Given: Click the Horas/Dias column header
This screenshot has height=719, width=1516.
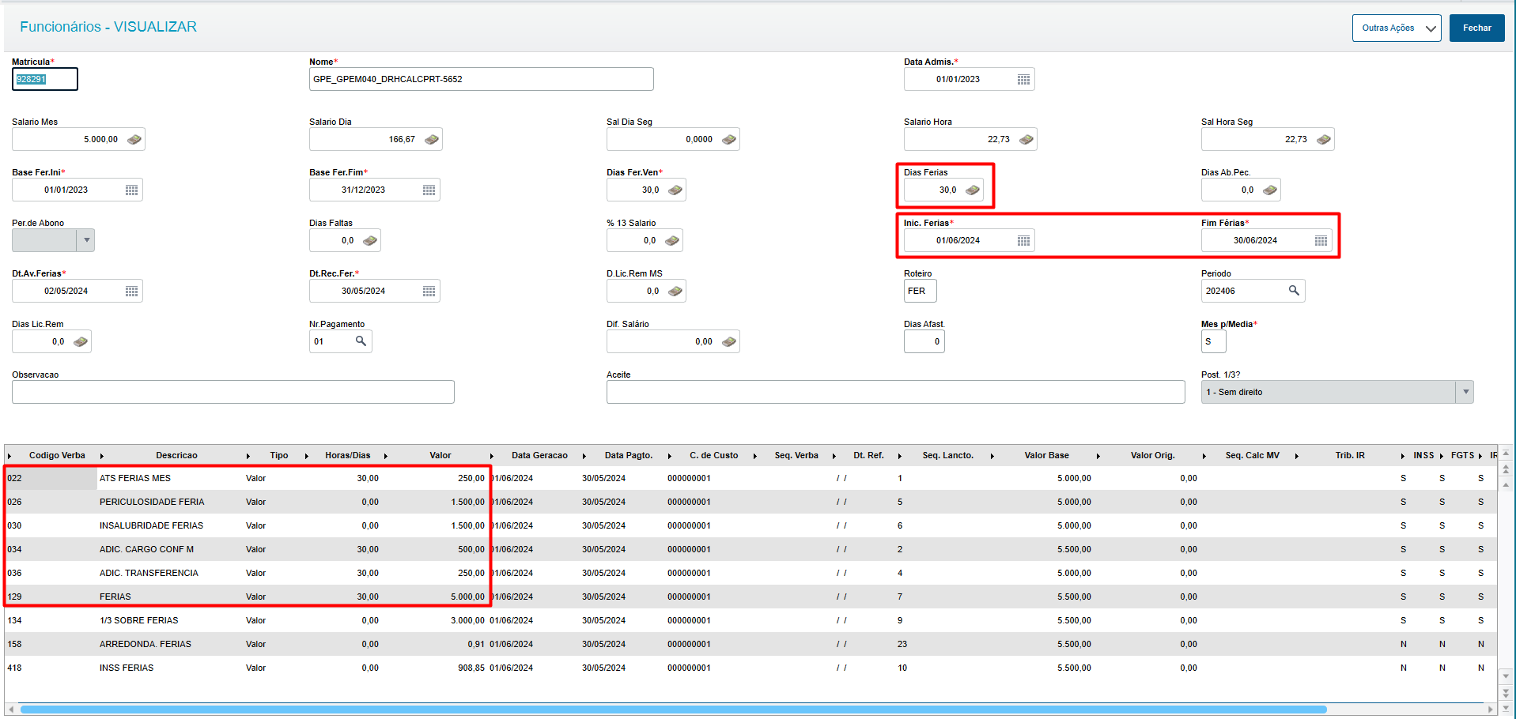Looking at the screenshot, I should click(347, 455).
